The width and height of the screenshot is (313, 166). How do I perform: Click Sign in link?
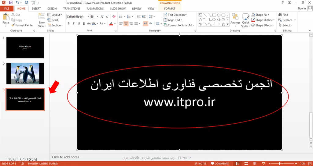pos(302,8)
